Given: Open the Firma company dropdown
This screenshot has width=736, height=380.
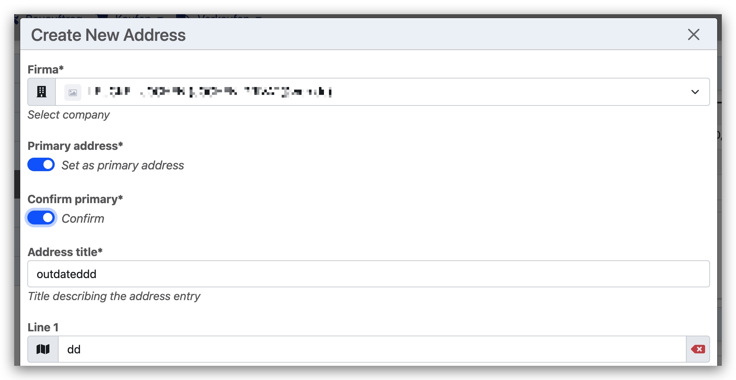Looking at the screenshot, I should (x=694, y=92).
